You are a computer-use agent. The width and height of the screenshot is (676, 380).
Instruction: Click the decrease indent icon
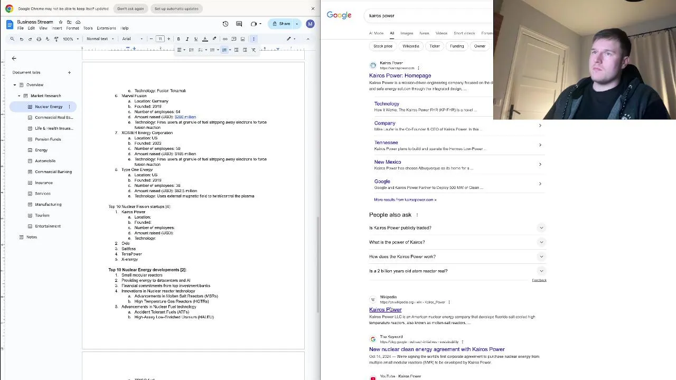[x=236, y=50]
